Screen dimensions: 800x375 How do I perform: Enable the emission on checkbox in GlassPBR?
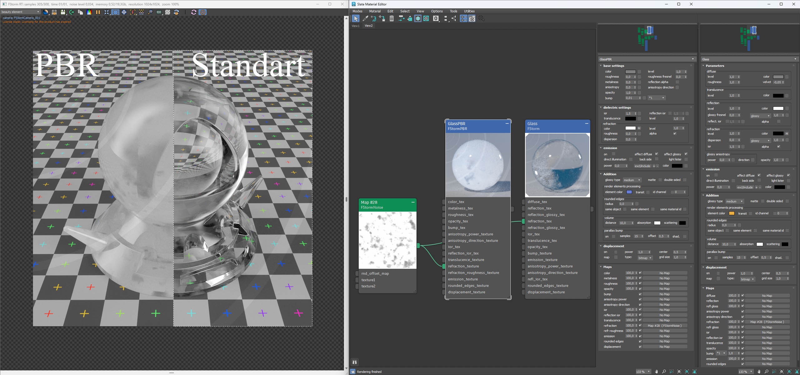pos(613,154)
